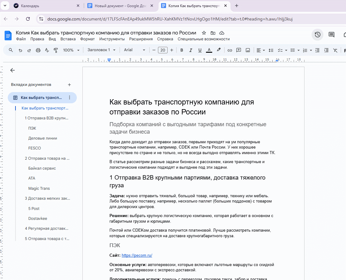Screen dimensions: 346x280
Task: Click document title field
Action: tap(106, 33)
